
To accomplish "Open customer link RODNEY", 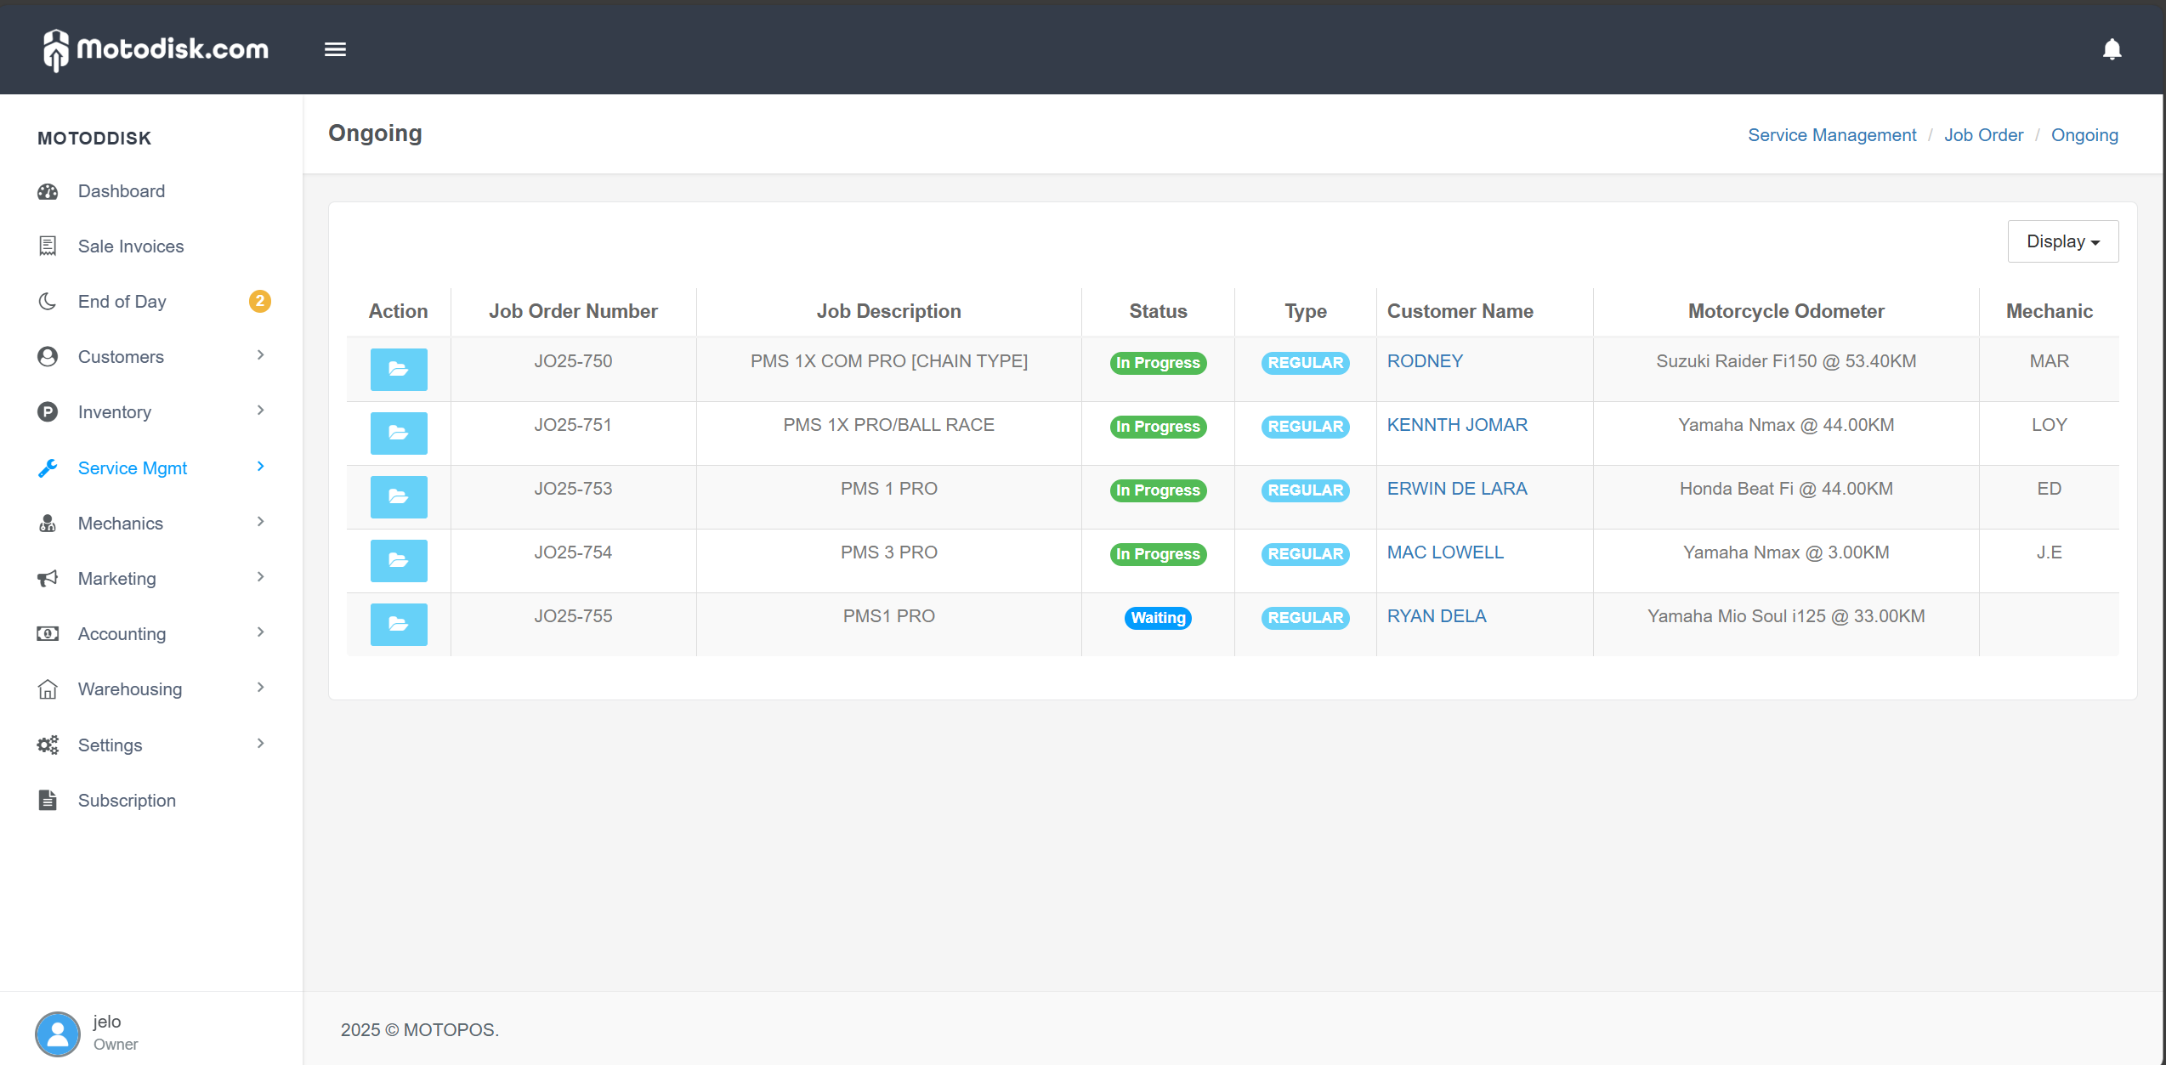I will coord(1425,361).
